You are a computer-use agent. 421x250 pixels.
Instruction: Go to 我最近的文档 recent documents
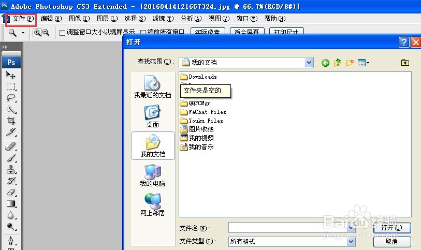[x=153, y=87]
